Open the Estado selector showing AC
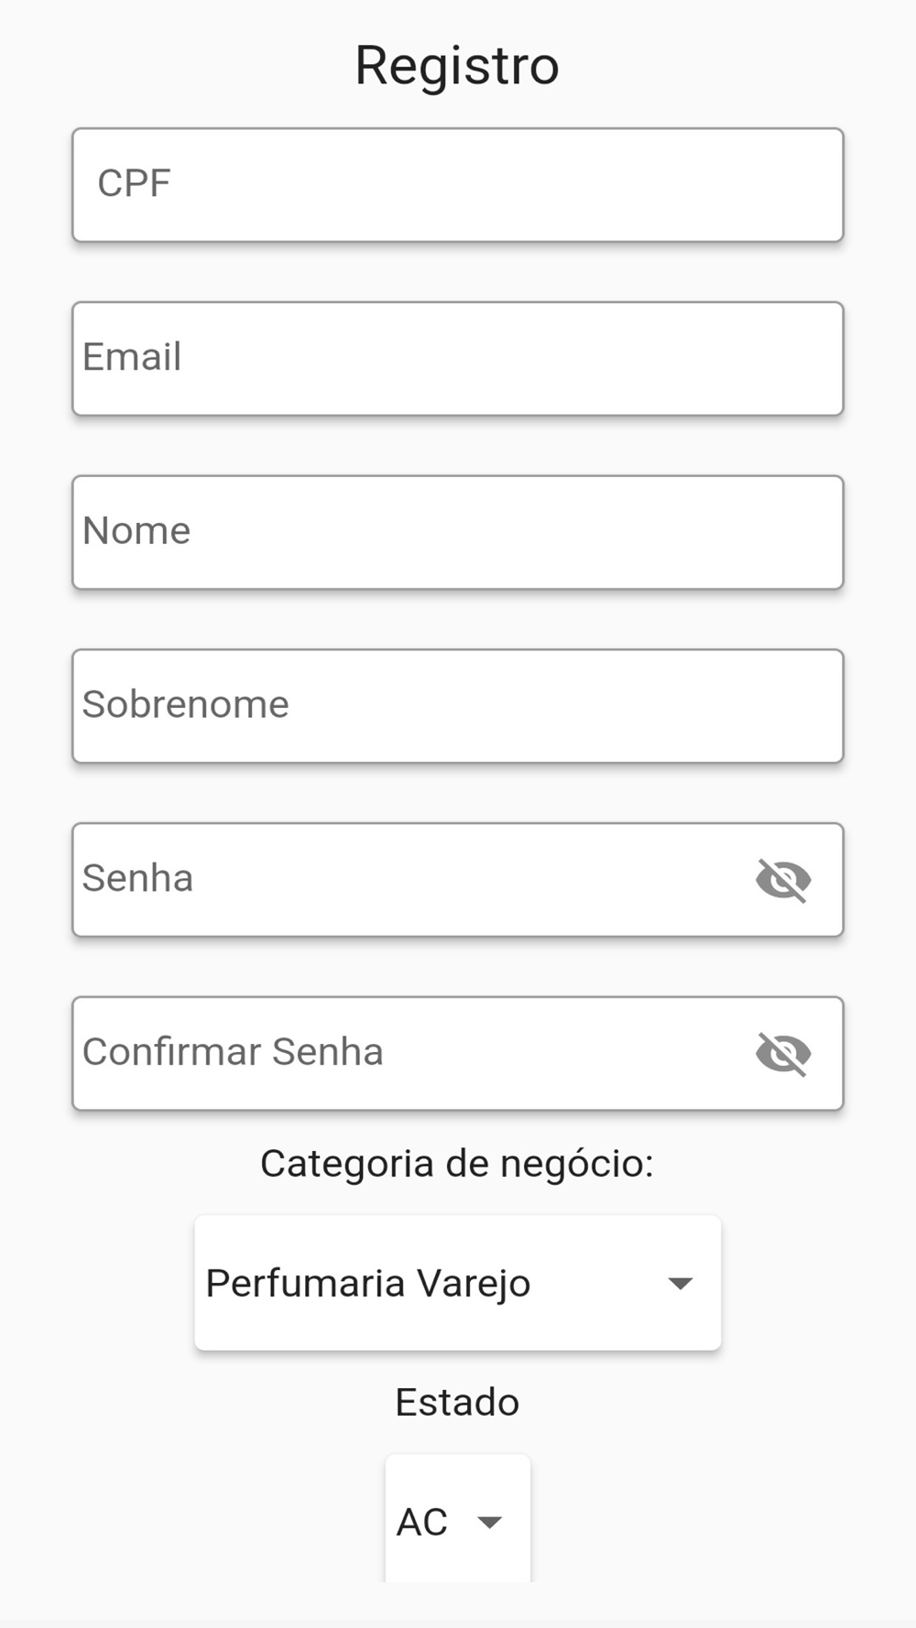The height and width of the screenshot is (1628, 916). click(x=457, y=1520)
